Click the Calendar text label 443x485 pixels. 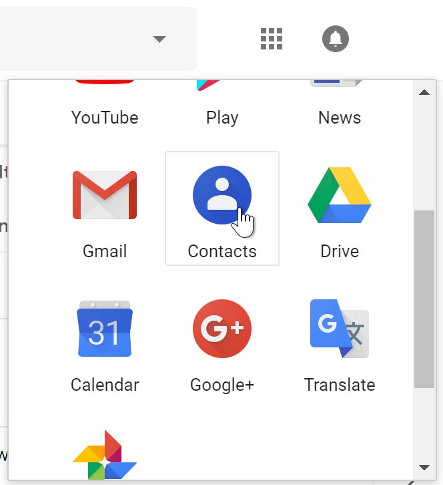click(x=105, y=385)
